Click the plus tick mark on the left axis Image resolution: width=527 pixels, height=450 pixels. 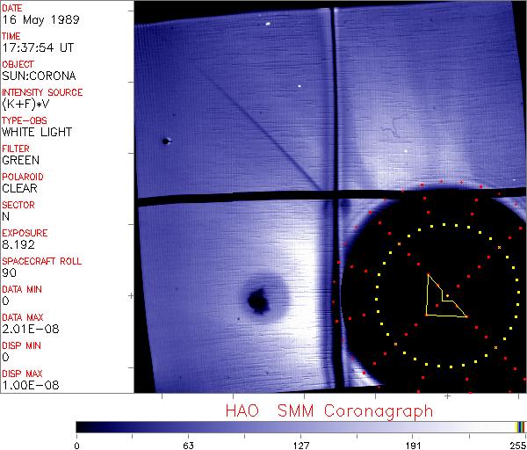tap(131, 296)
